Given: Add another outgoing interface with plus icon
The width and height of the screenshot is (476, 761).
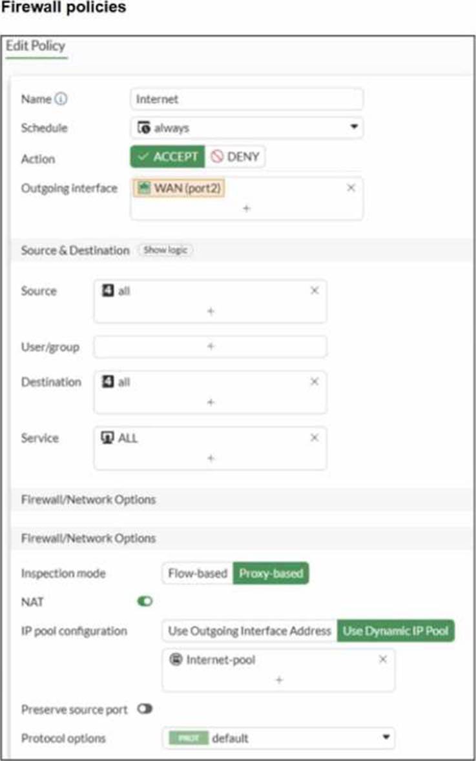Looking at the screenshot, I should [x=247, y=208].
